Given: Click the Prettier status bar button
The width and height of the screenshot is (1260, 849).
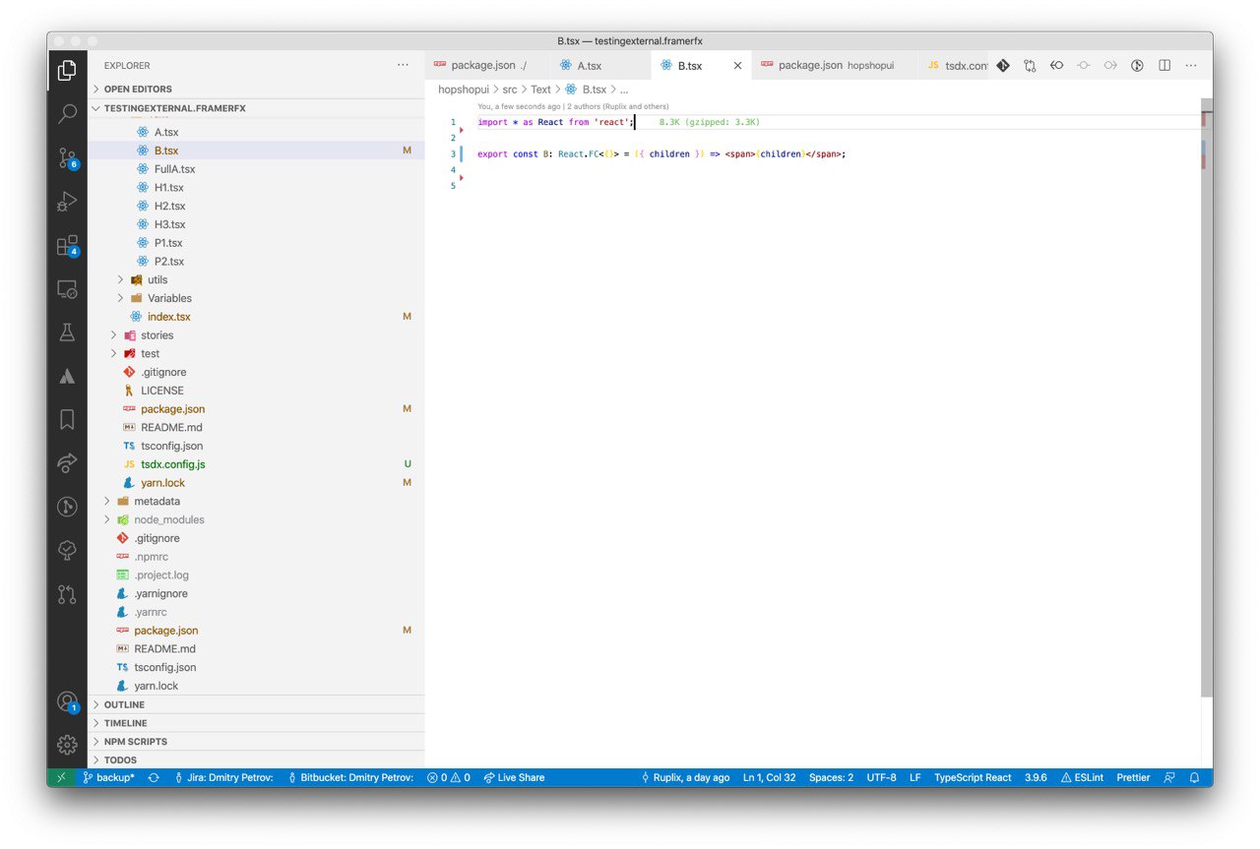Looking at the screenshot, I should coord(1133,777).
